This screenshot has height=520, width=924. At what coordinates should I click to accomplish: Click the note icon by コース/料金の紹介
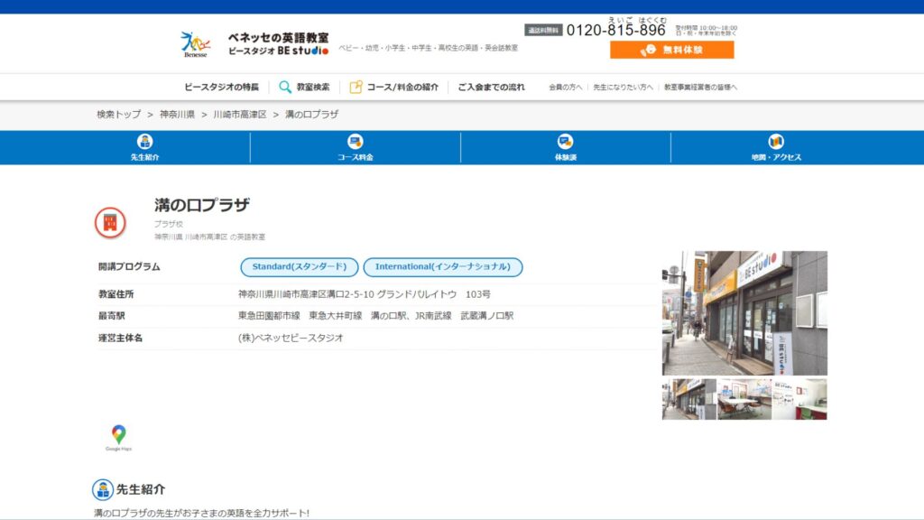pyautogui.click(x=356, y=88)
